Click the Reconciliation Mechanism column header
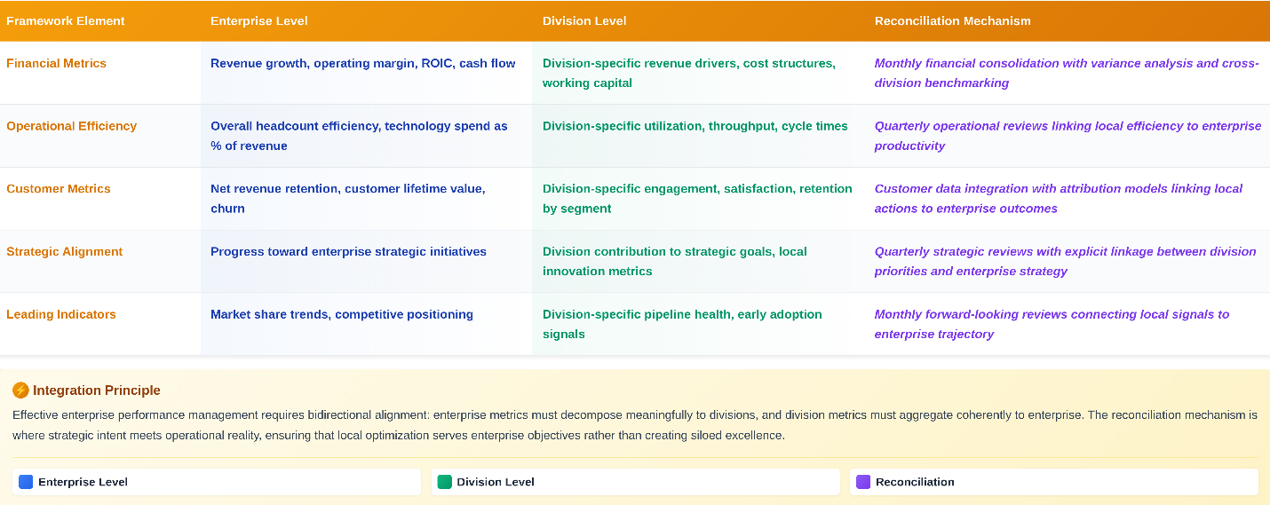 (x=952, y=20)
